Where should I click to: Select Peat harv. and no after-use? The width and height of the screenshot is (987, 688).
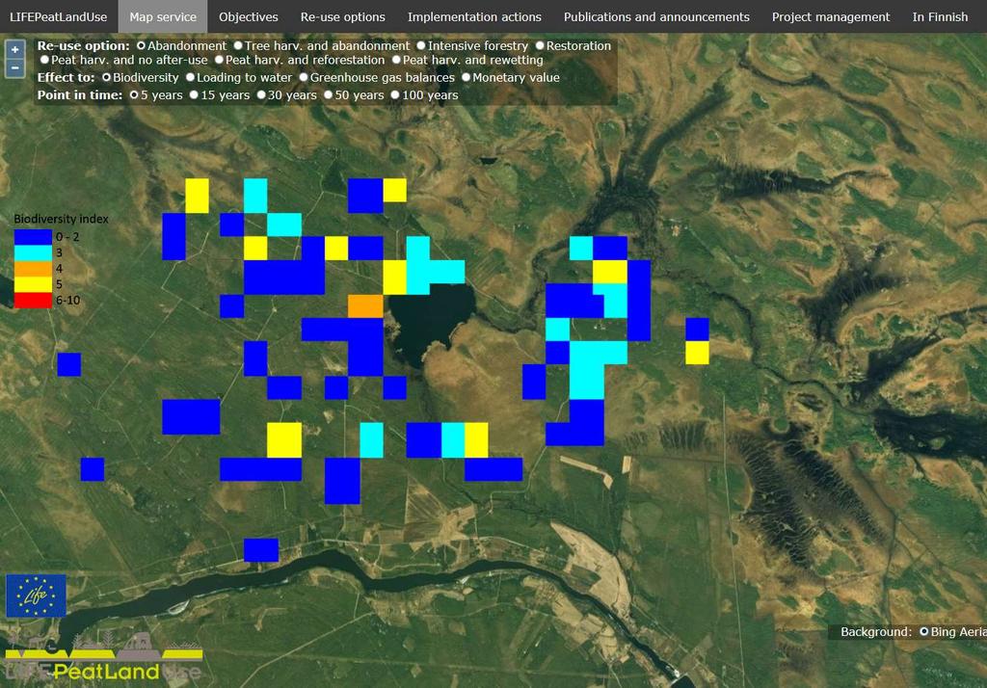pos(44,60)
